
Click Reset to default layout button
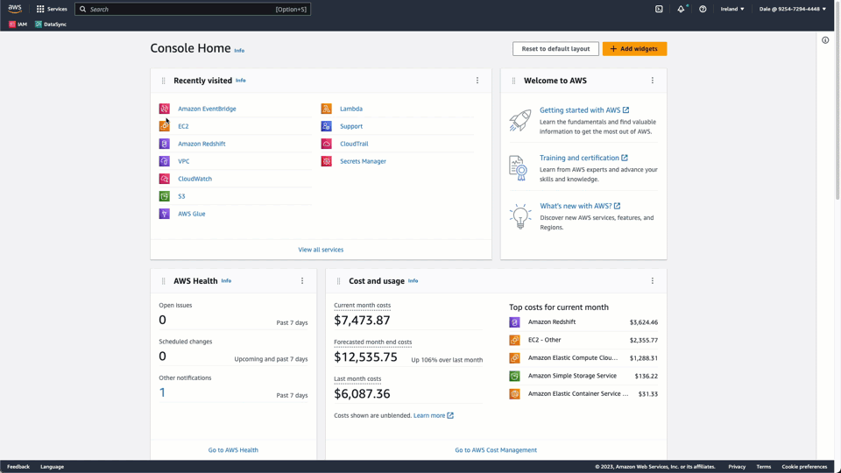pos(555,49)
